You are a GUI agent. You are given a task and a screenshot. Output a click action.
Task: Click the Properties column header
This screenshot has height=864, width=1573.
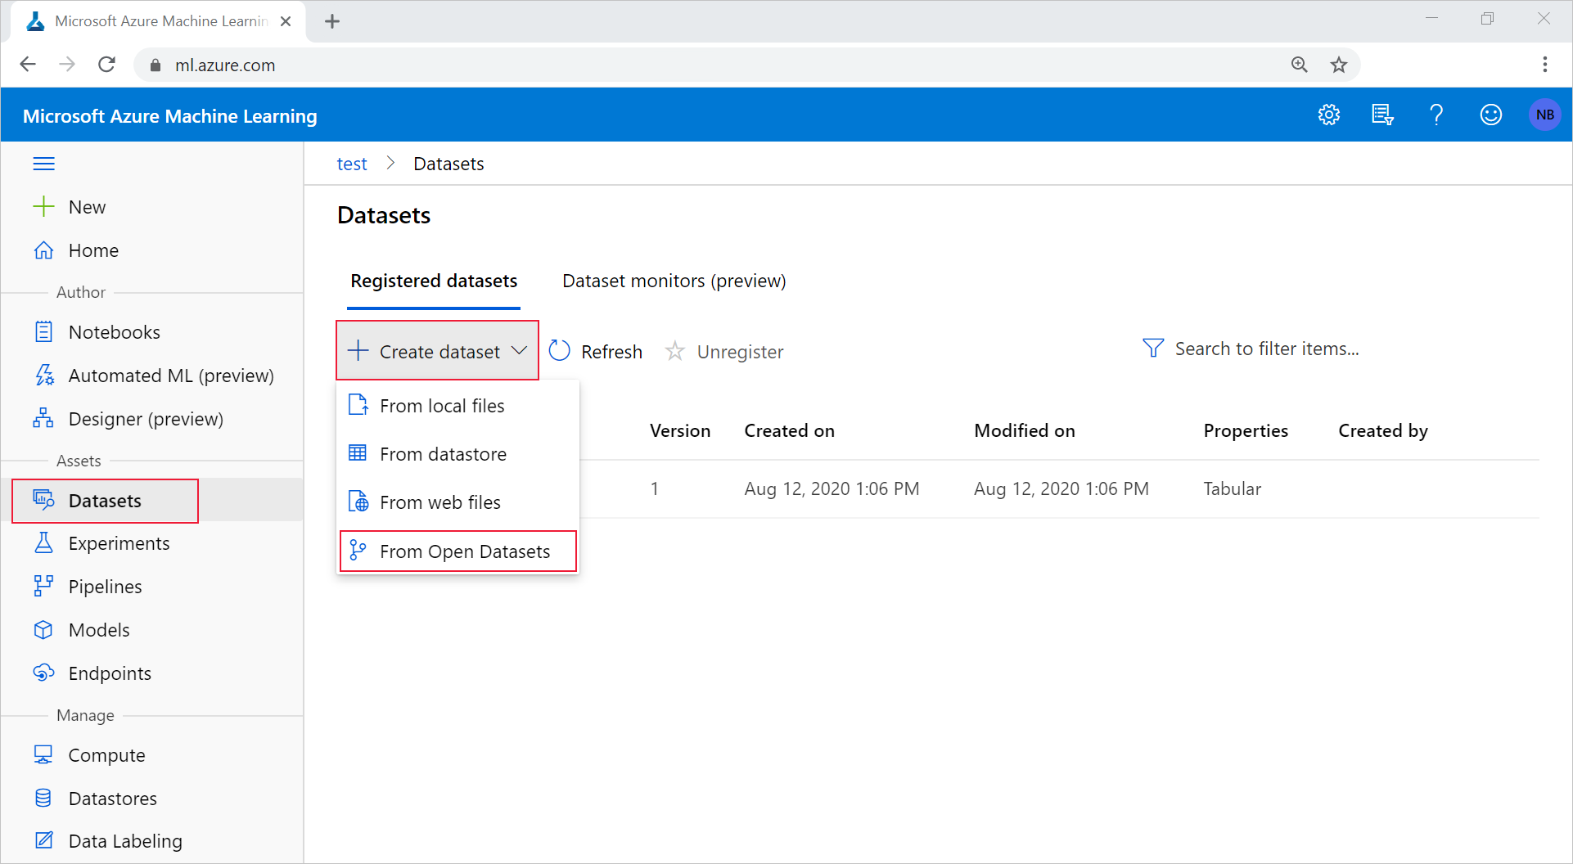pos(1246,431)
